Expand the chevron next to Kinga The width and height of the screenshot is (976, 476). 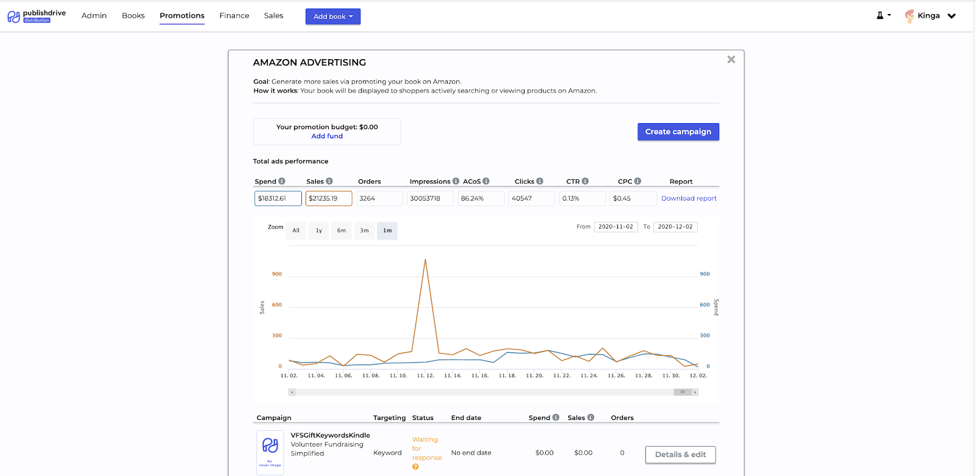952,16
